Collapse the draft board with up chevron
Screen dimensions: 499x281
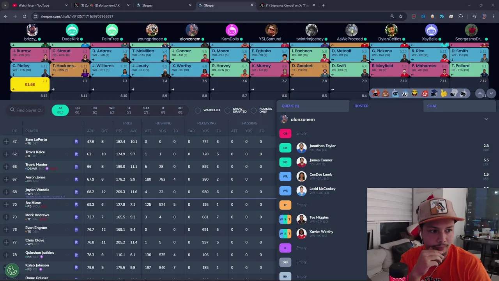click(x=480, y=94)
